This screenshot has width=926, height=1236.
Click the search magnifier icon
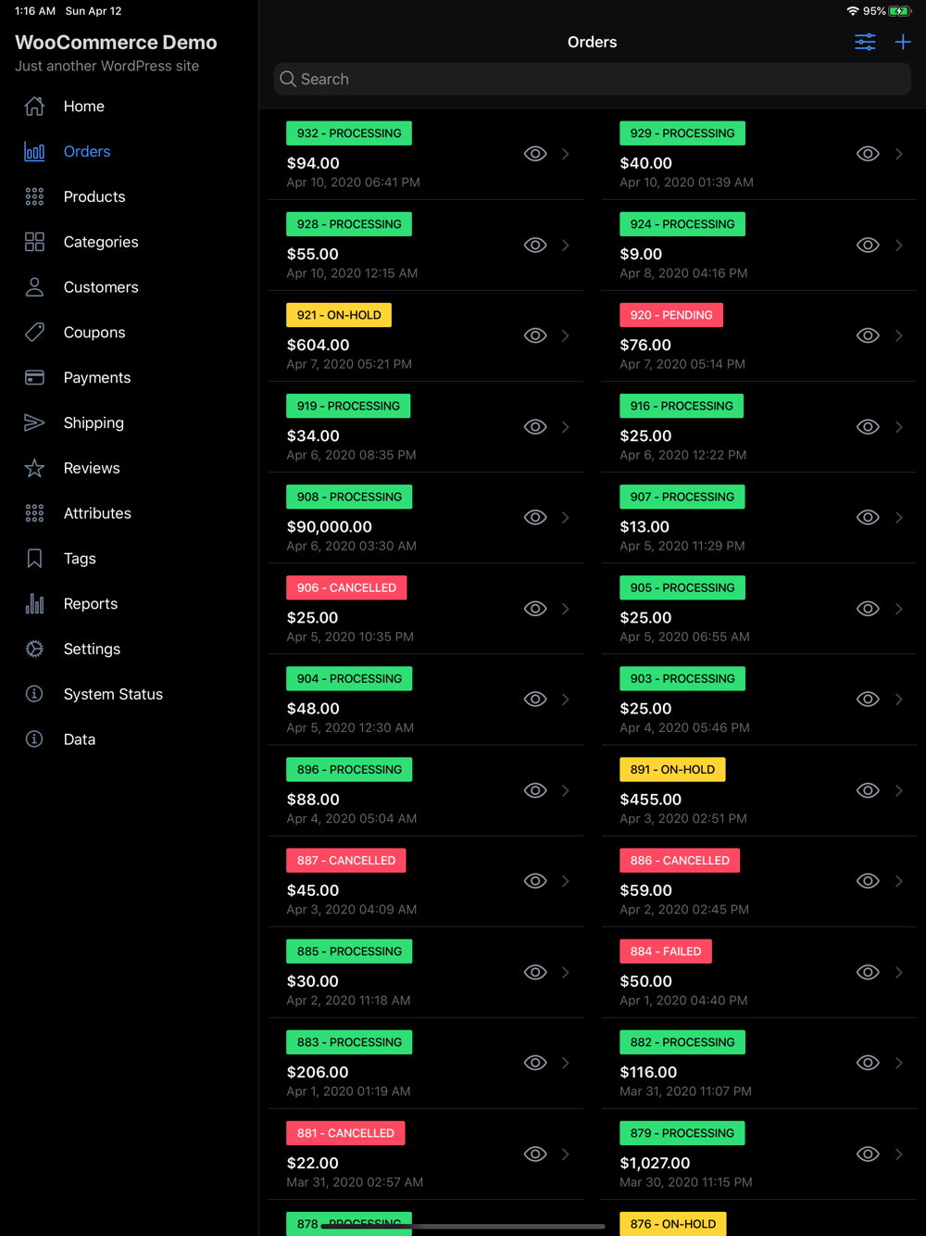[288, 79]
